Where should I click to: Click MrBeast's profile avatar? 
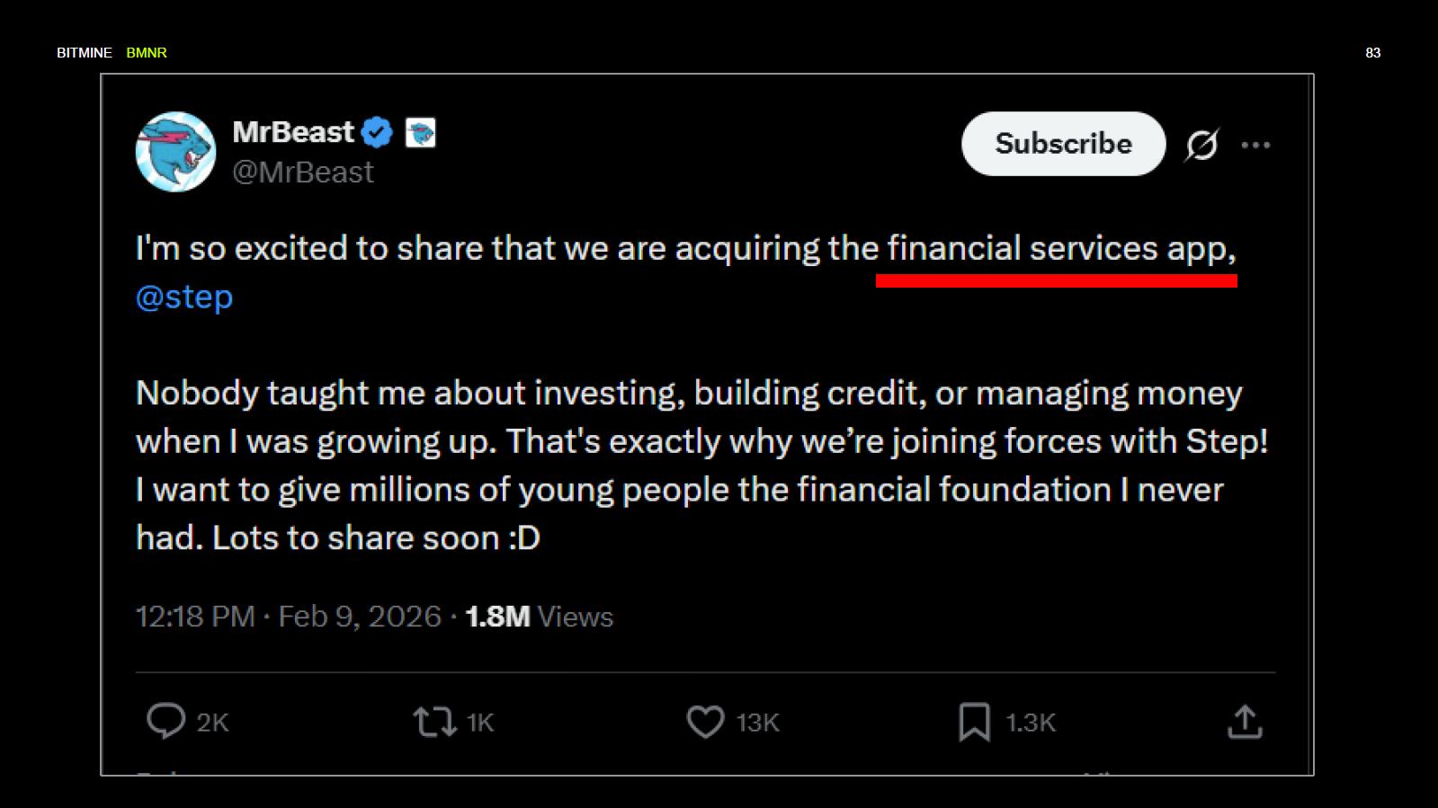[x=175, y=151]
